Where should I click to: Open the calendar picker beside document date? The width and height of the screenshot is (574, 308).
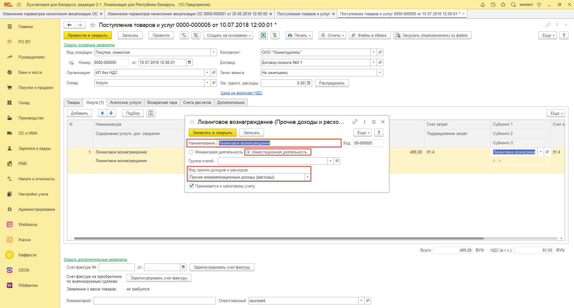tap(189, 62)
